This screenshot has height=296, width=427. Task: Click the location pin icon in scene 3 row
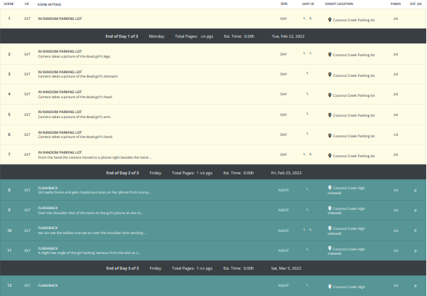(330, 75)
